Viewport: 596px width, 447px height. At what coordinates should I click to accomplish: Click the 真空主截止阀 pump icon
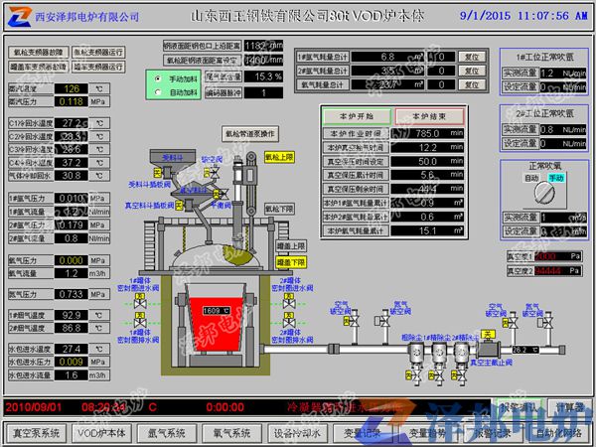click(x=489, y=349)
